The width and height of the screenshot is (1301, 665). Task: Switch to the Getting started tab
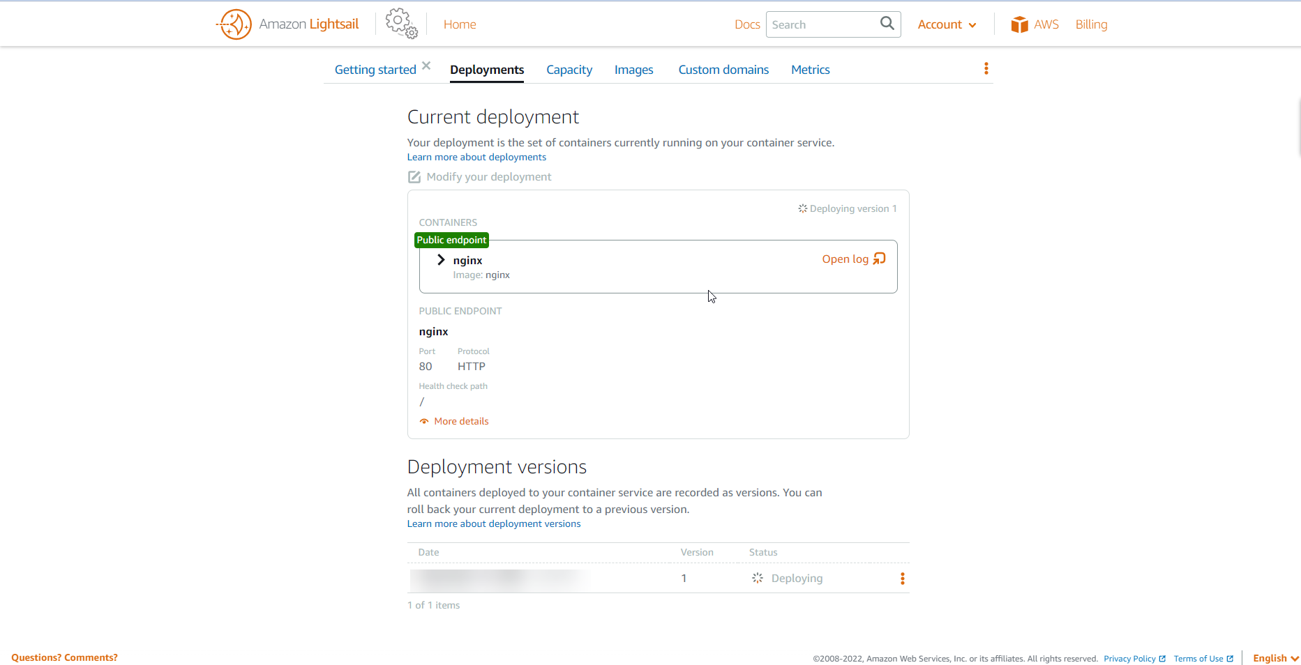tap(375, 70)
